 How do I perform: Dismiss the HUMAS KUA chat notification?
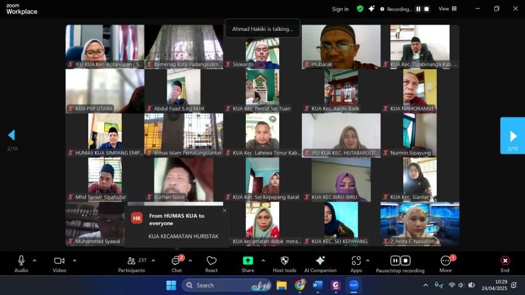(224, 210)
